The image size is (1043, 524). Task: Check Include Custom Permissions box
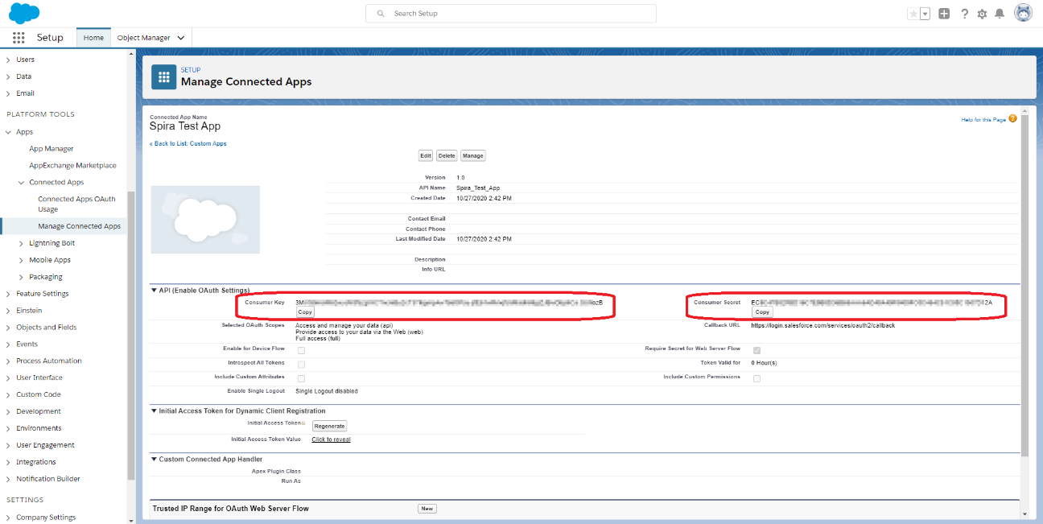[756, 378]
